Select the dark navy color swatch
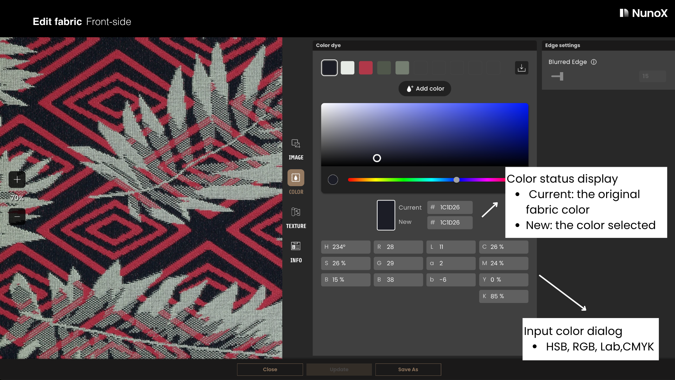This screenshot has width=675, height=380. [329, 68]
